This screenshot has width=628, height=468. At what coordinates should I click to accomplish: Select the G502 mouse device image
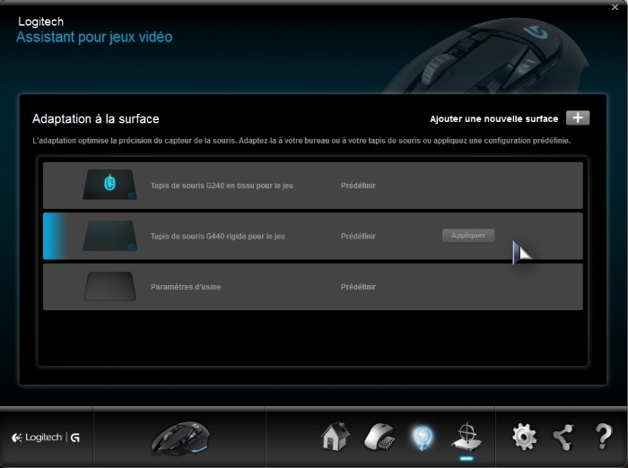180,438
